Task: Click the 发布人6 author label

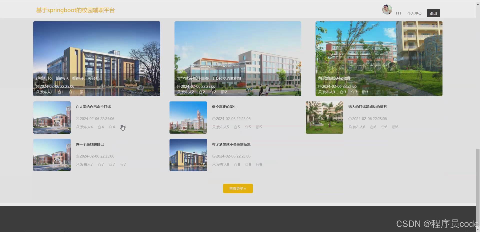Action: pyautogui.click(x=359, y=127)
